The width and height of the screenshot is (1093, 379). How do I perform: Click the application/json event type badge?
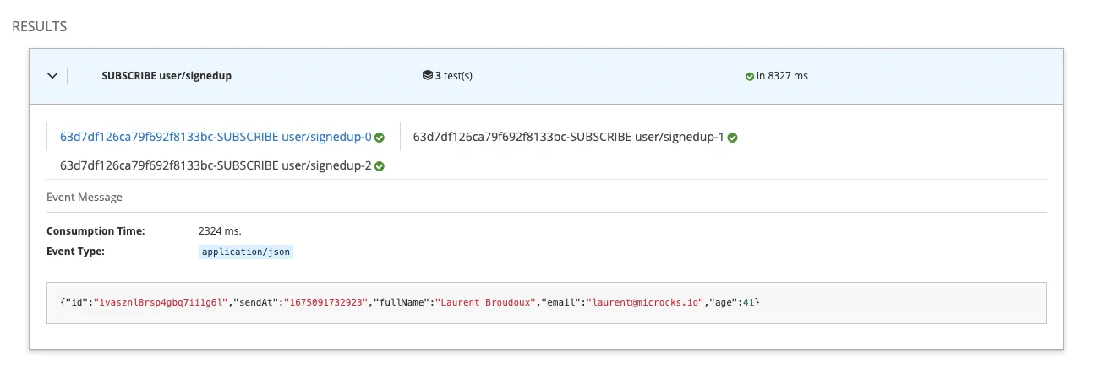click(246, 252)
